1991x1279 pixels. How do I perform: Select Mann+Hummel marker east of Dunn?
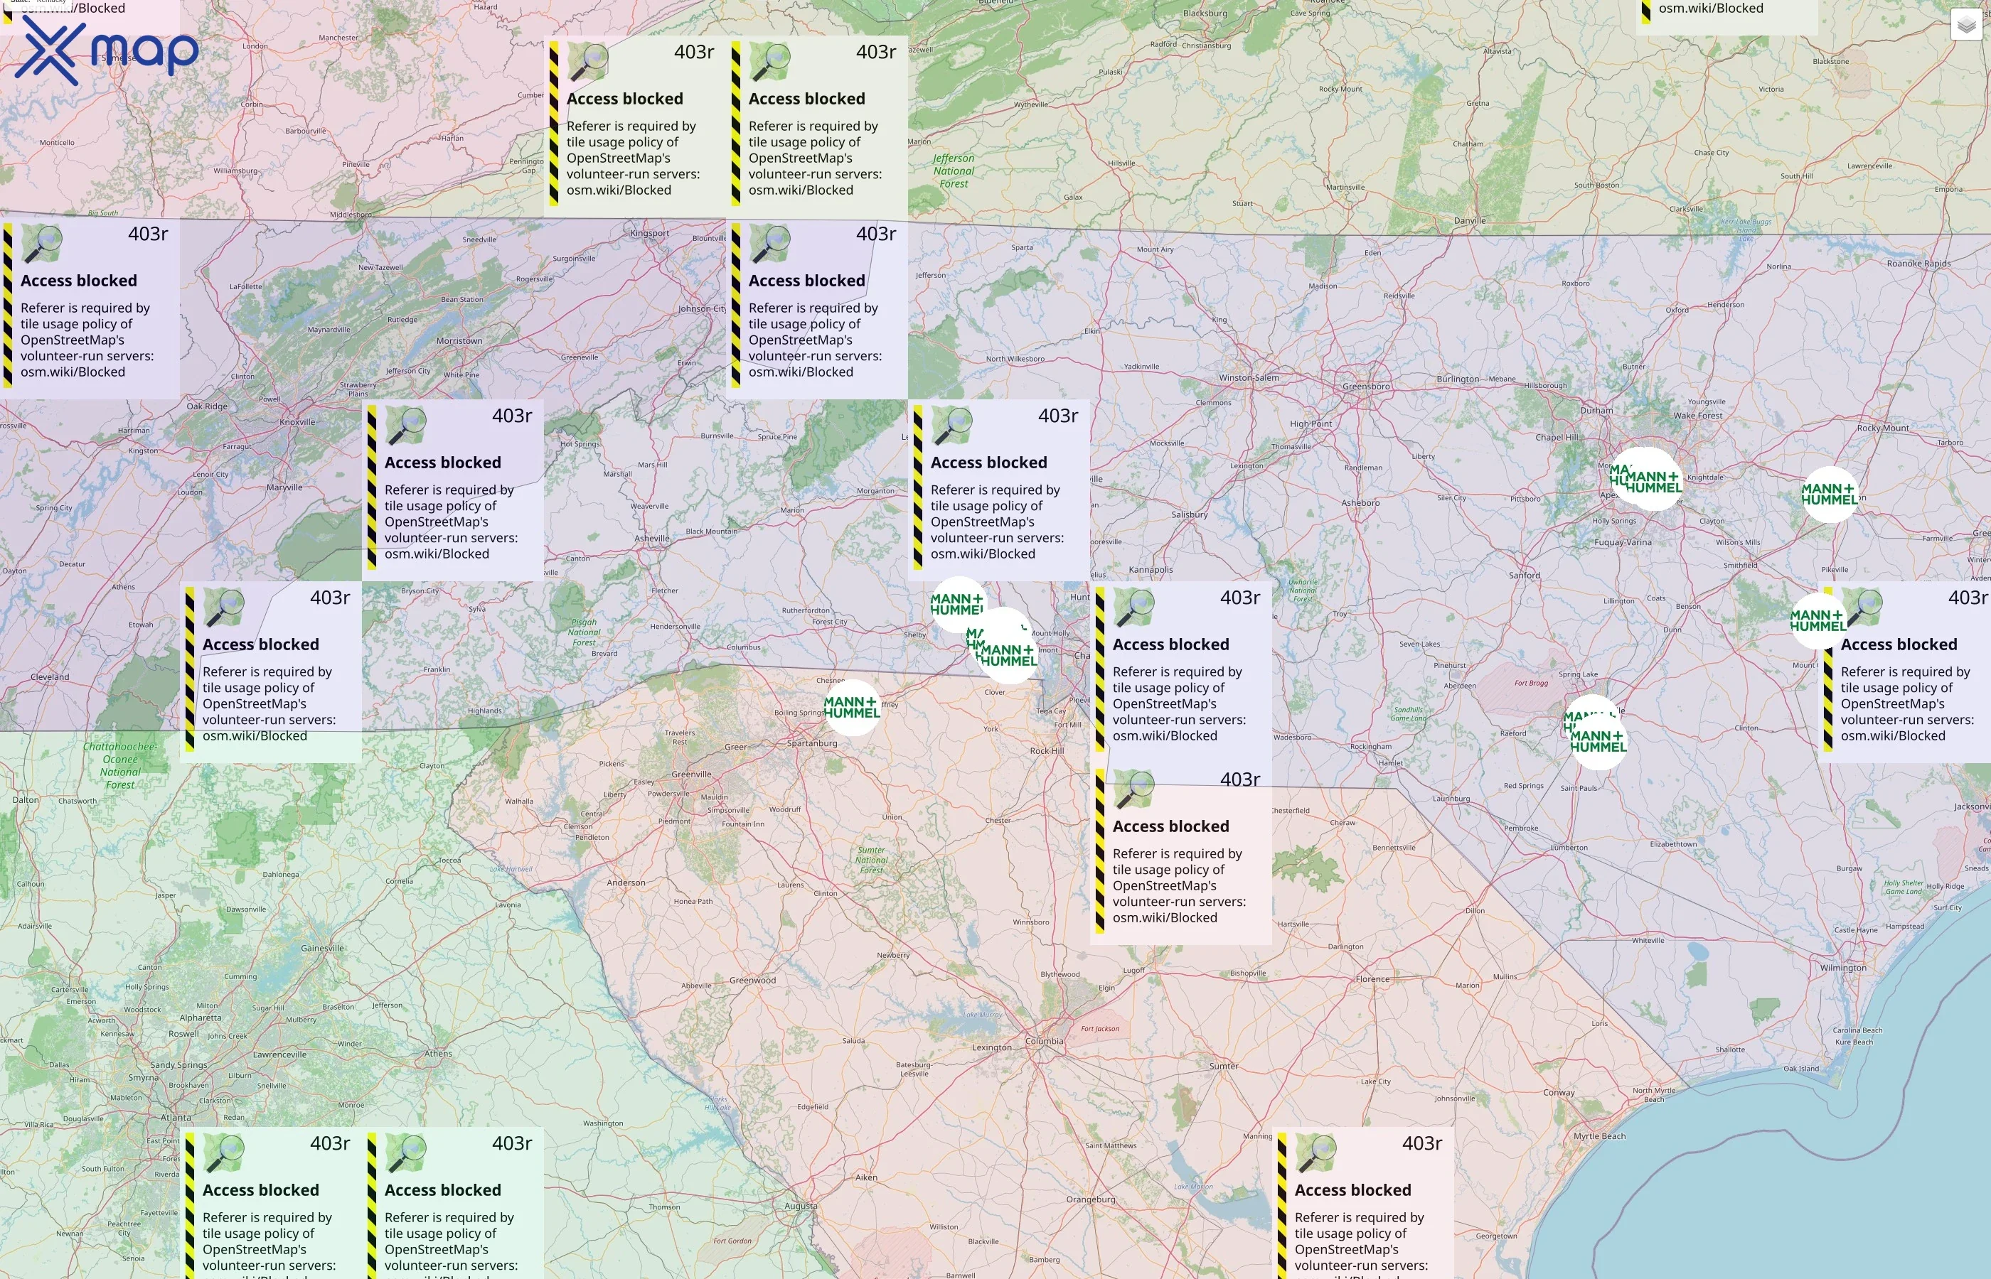pos(1818,620)
